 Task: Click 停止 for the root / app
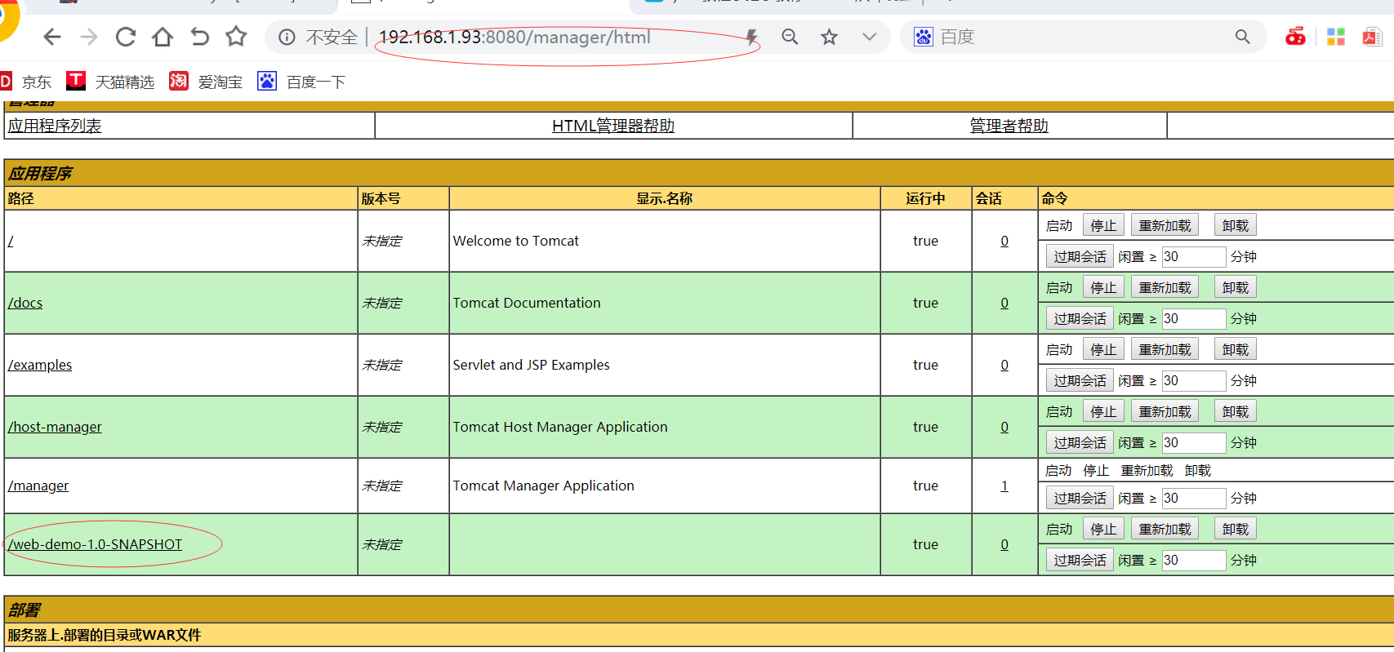coord(1103,225)
